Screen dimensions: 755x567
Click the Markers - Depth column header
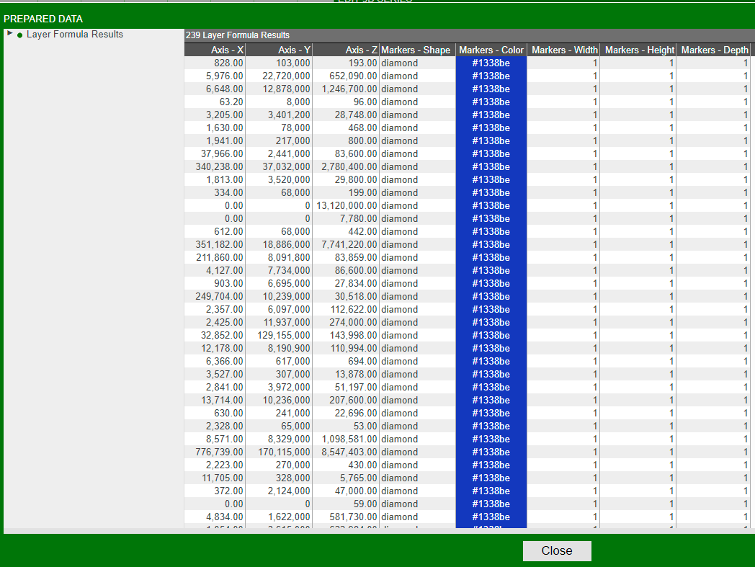(714, 50)
